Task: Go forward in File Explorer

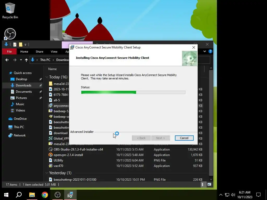Action: click(x=15, y=60)
